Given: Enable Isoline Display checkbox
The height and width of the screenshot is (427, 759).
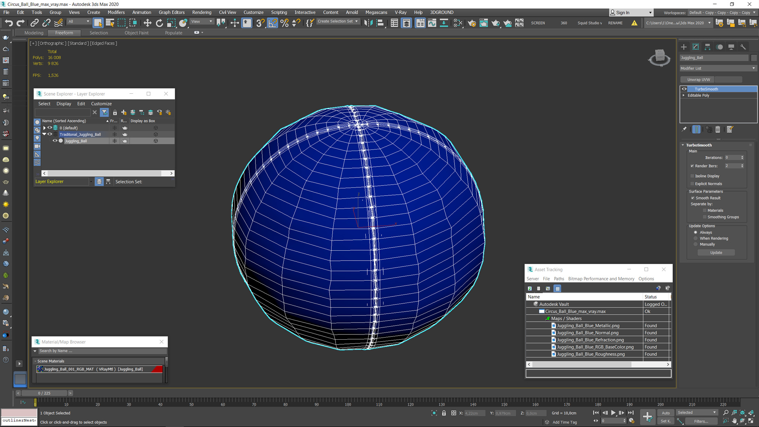Looking at the screenshot, I should 692,176.
